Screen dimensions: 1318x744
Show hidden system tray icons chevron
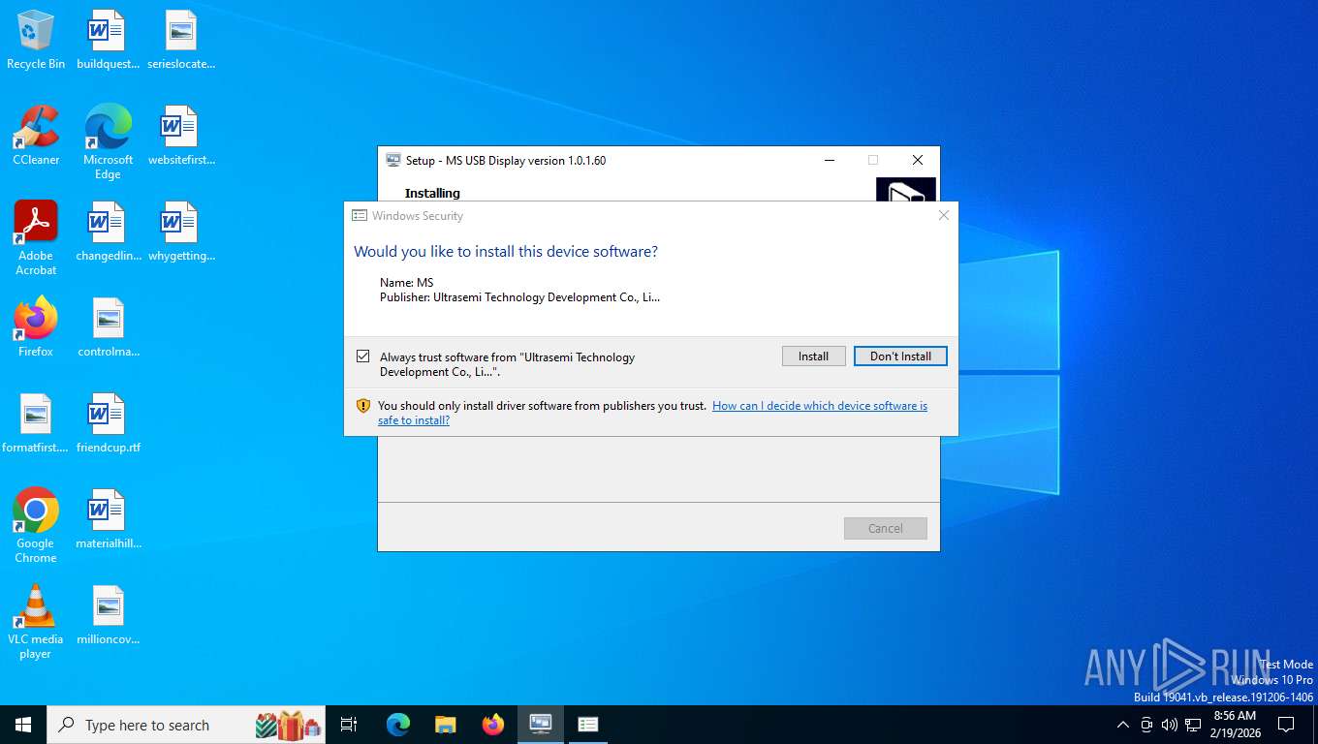[x=1123, y=725]
